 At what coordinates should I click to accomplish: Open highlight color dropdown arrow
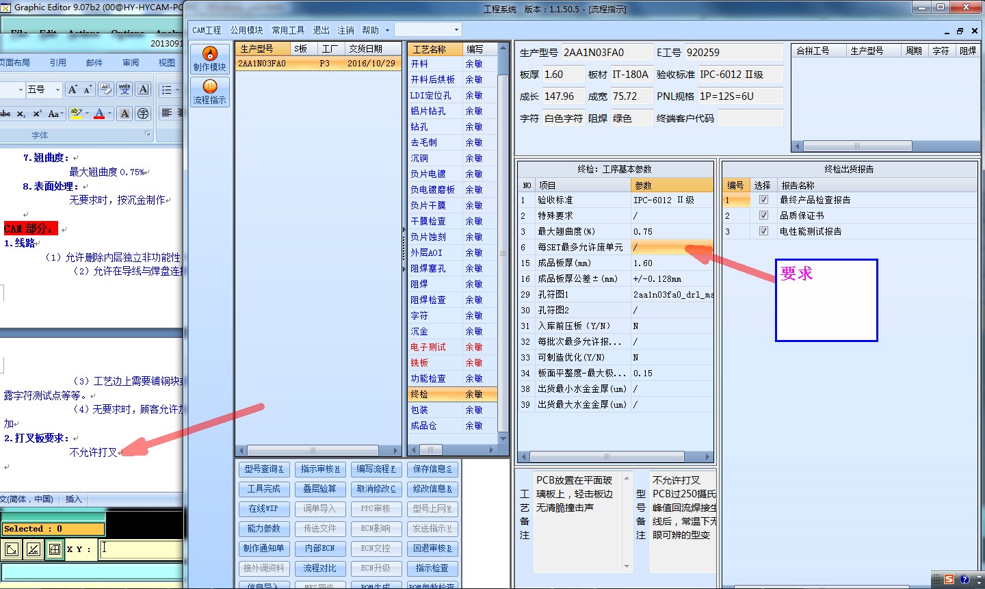click(87, 114)
